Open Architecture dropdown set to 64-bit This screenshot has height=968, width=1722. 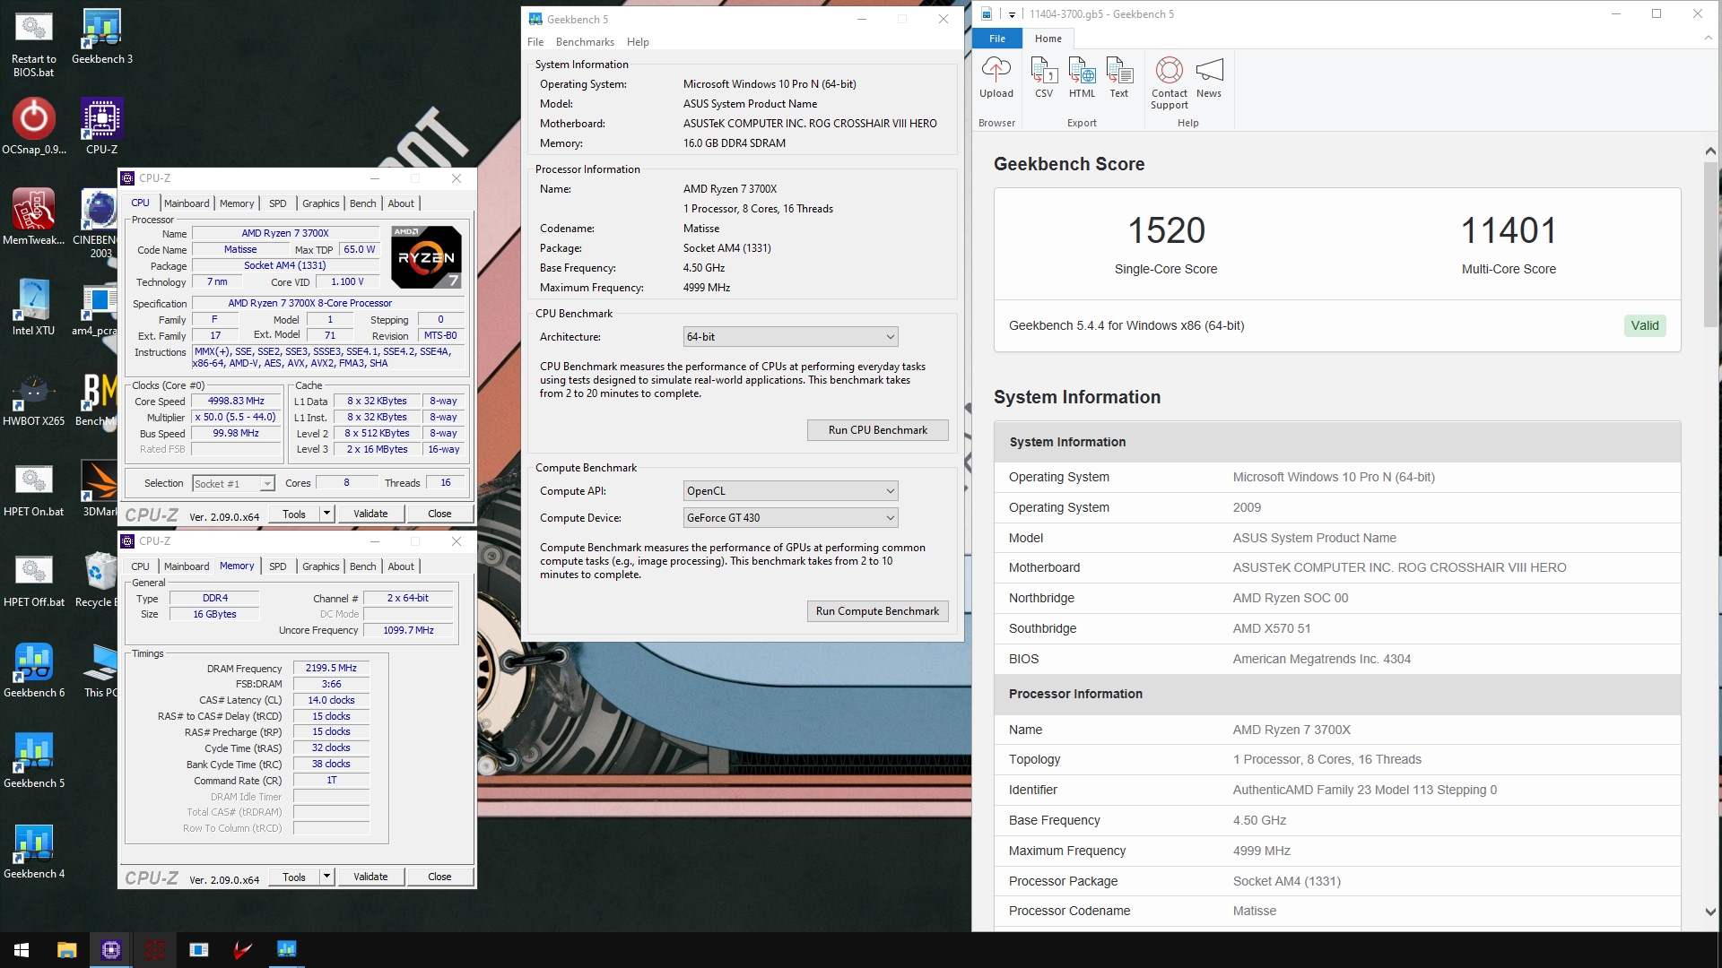[790, 337]
